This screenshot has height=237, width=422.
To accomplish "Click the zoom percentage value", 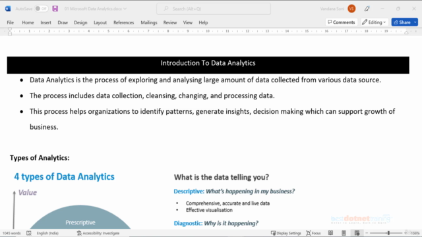I will point(415,233).
